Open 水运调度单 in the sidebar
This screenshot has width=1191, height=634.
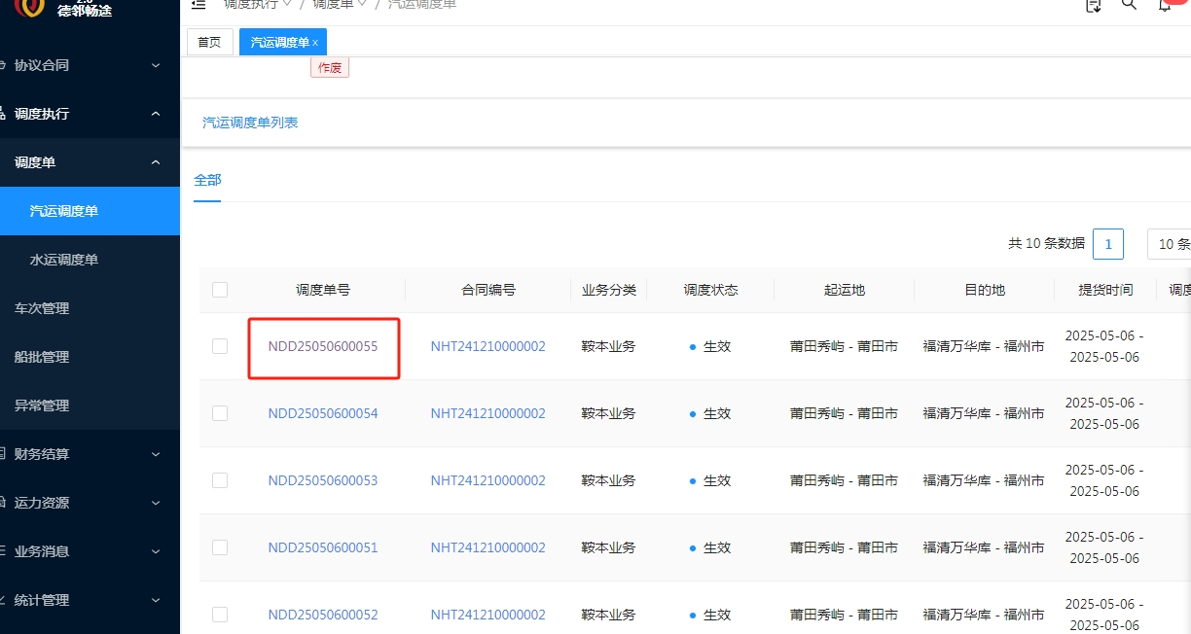click(x=64, y=260)
